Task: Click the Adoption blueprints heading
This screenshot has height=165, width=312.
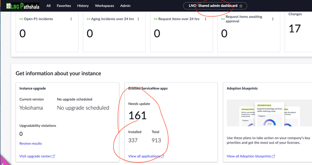Action: 242,88
